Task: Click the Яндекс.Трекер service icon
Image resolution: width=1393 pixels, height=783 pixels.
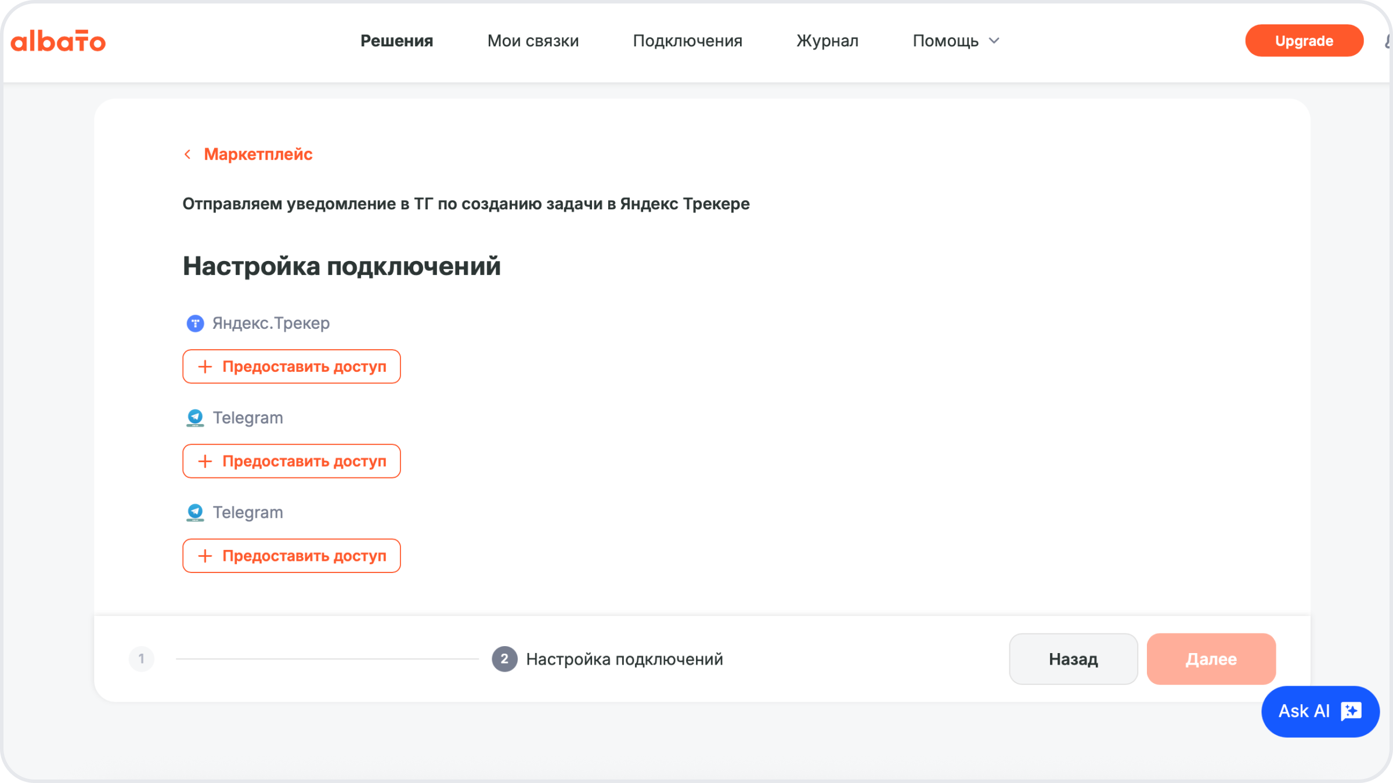Action: coord(195,323)
